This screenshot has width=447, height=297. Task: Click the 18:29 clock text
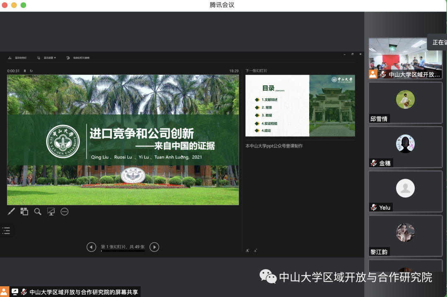tap(234, 71)
